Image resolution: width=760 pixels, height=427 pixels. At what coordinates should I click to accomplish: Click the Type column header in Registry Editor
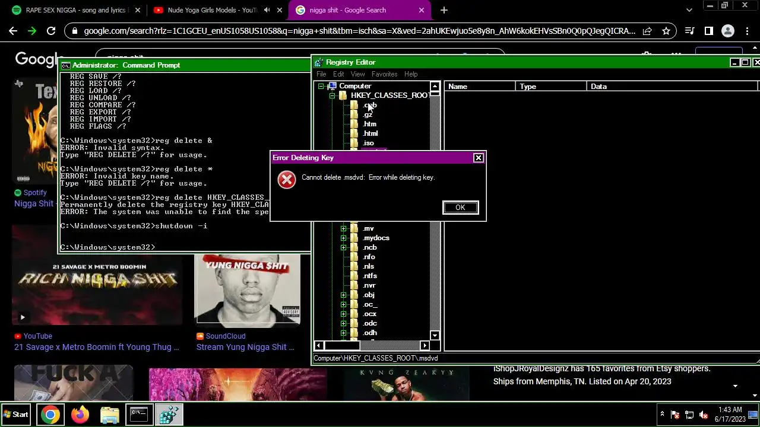click(x=551, y=87)
